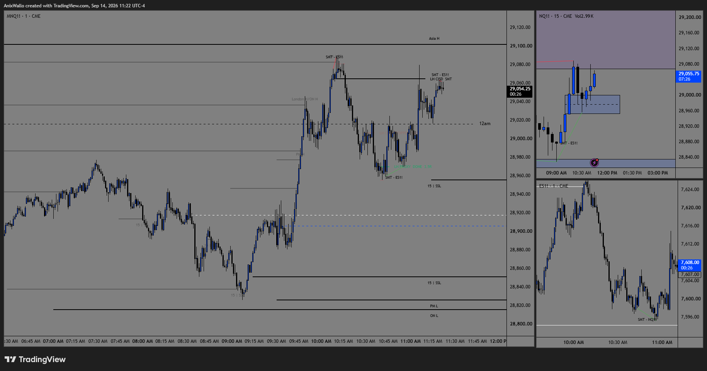
Task: Click the 11:00 AM time label on the main chart
Action: click(411, 341)
